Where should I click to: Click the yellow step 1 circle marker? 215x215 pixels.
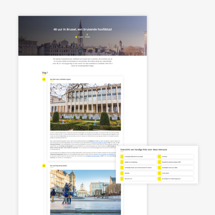click(44, 79)
